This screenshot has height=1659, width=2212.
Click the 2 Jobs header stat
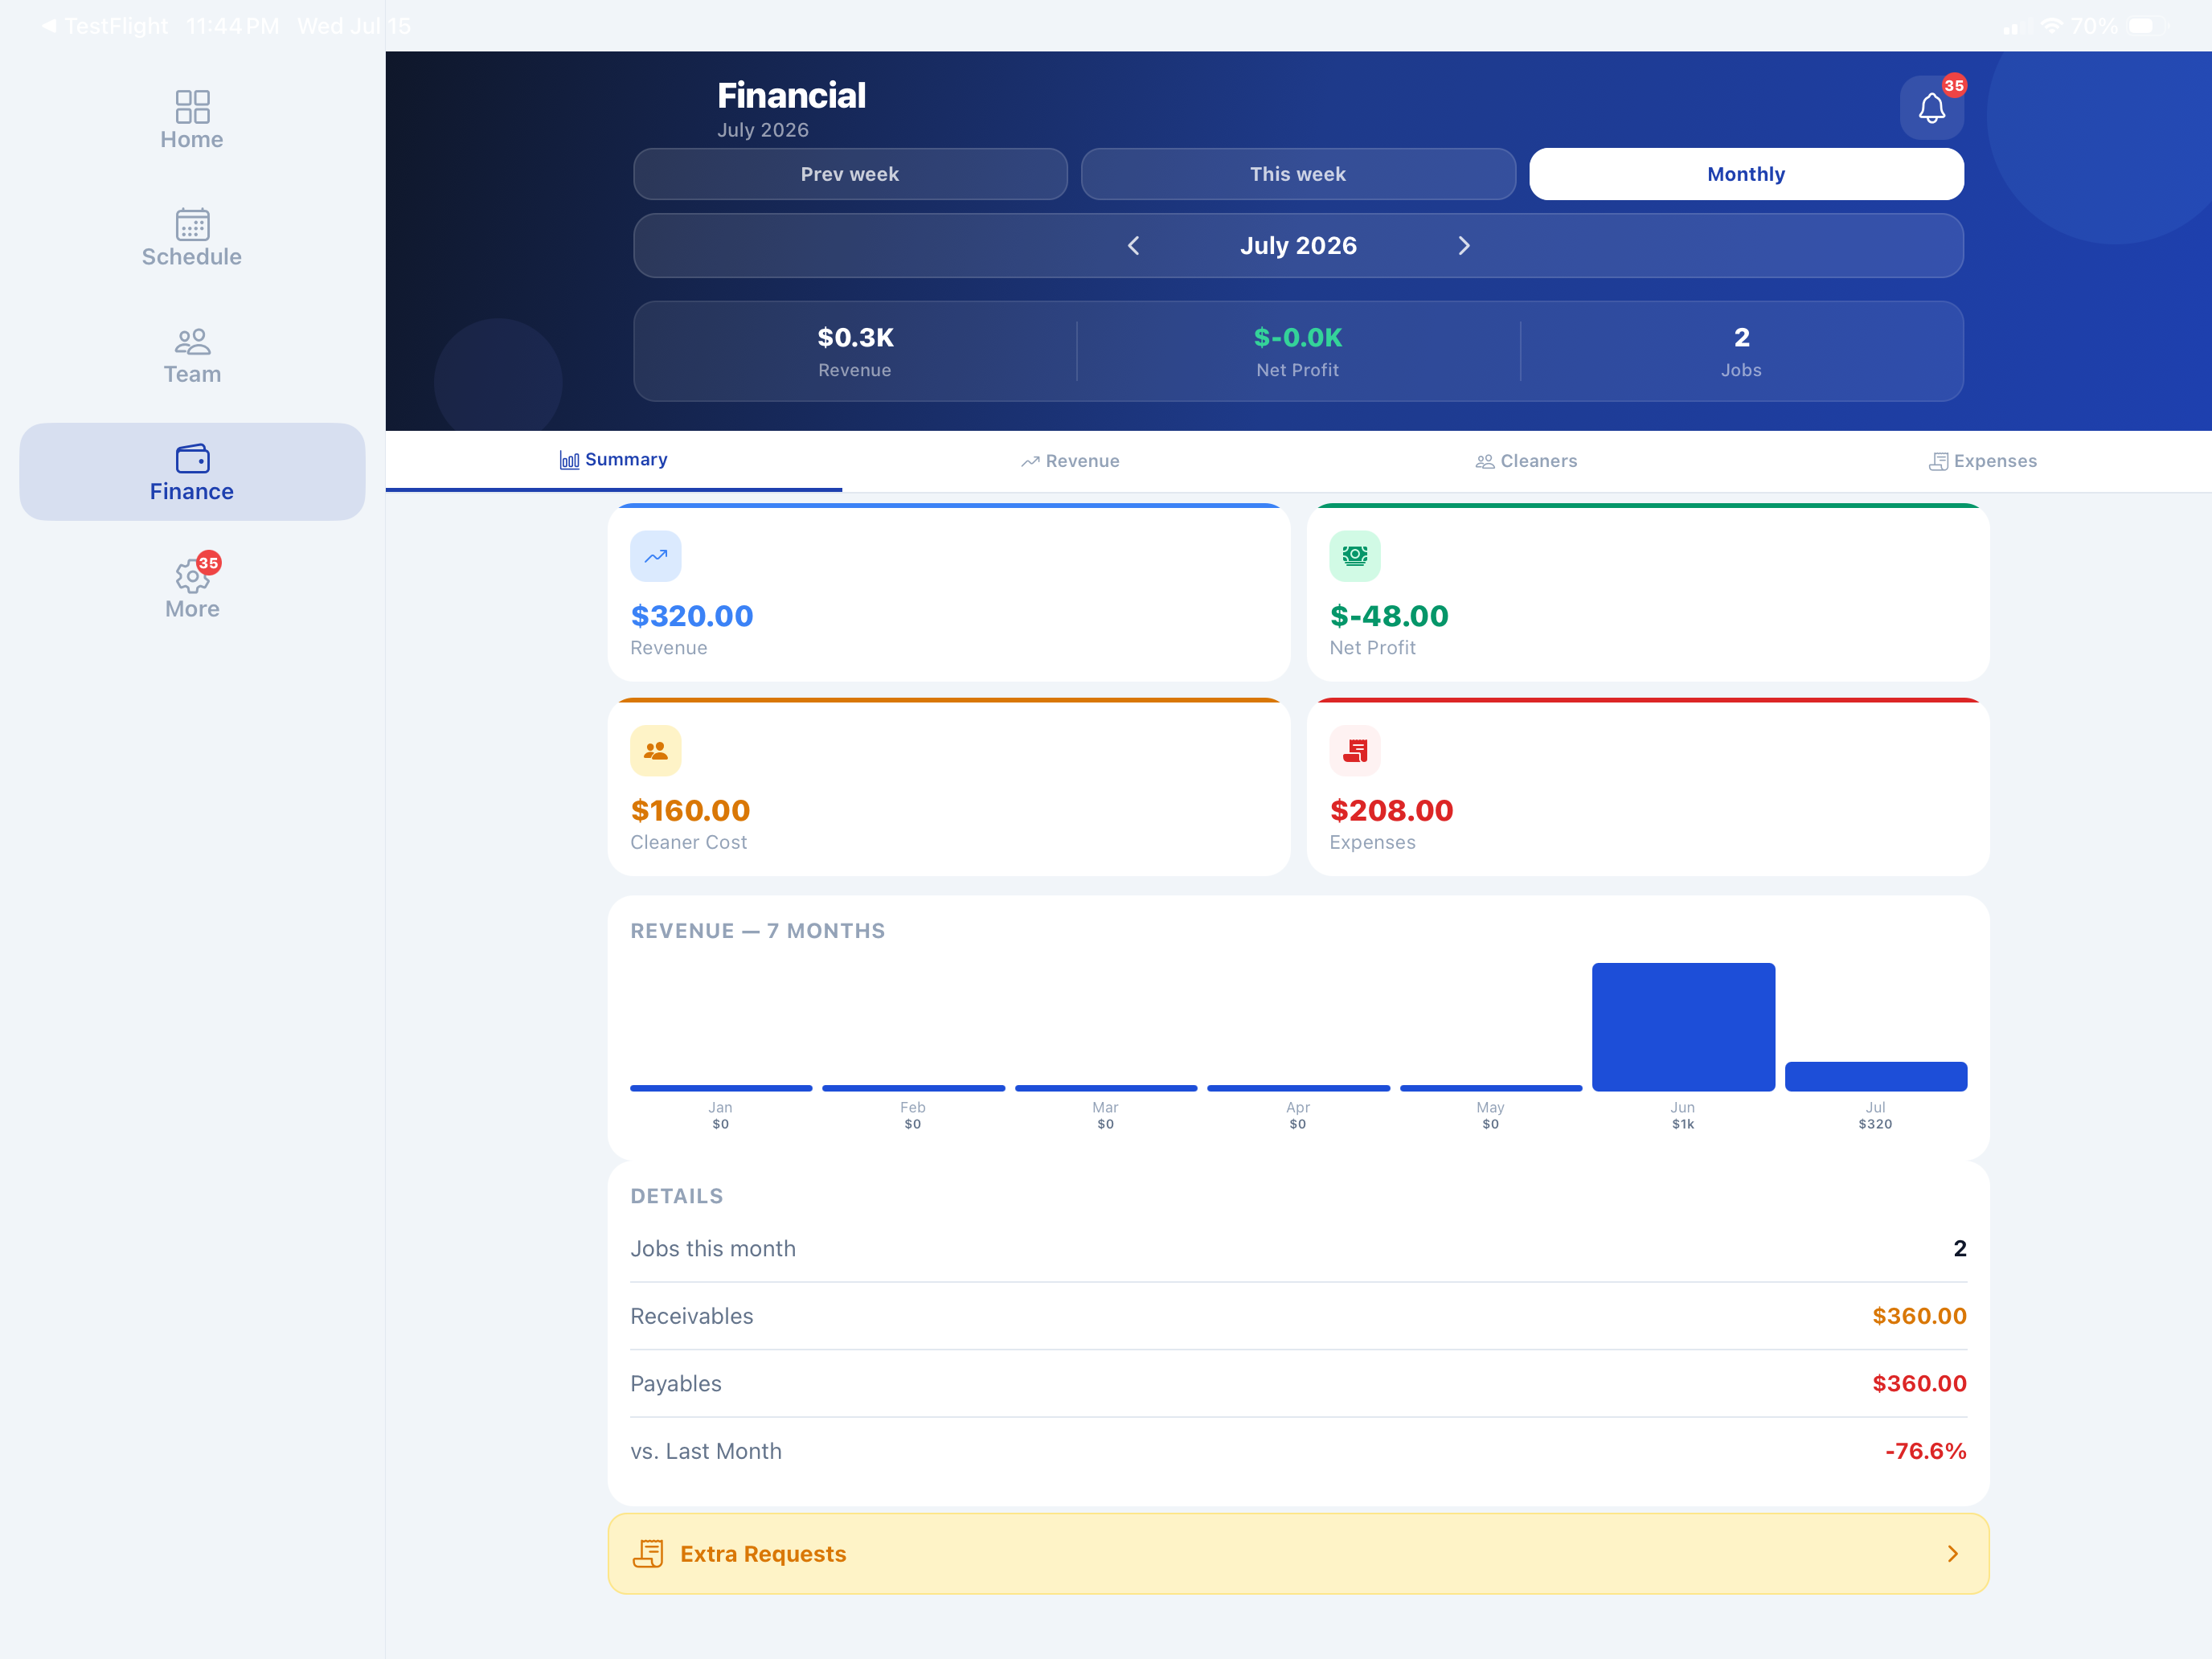[x=1741, y=351]
